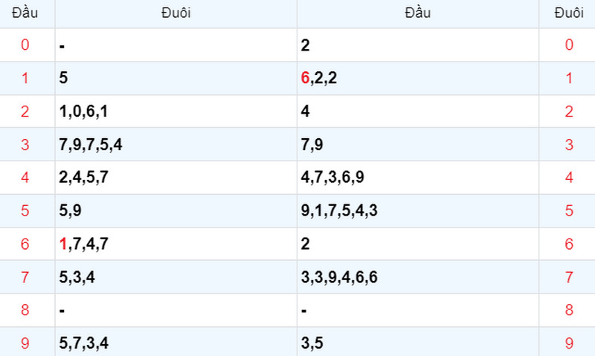Click the cell with 5,3,4

176,277
